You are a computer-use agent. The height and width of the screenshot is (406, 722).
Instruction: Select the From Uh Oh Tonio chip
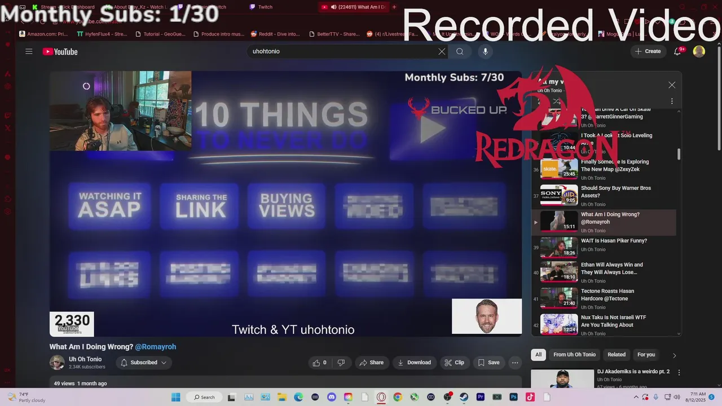click(x=574, y=355)
